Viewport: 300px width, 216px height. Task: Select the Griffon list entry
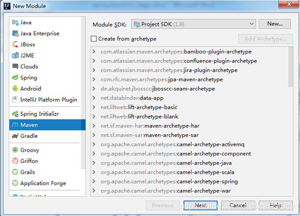click(45, 161)
